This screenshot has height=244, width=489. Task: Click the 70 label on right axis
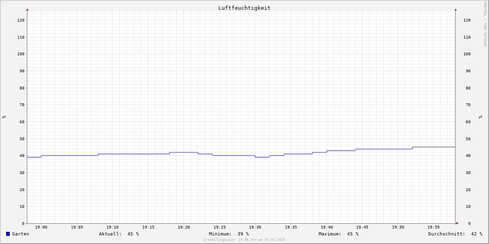468,105
